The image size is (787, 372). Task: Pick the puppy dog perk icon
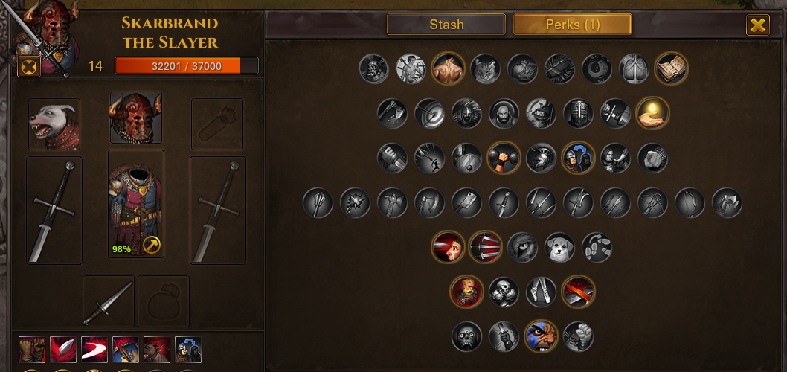pyautogui.click(x=559, y=247)
